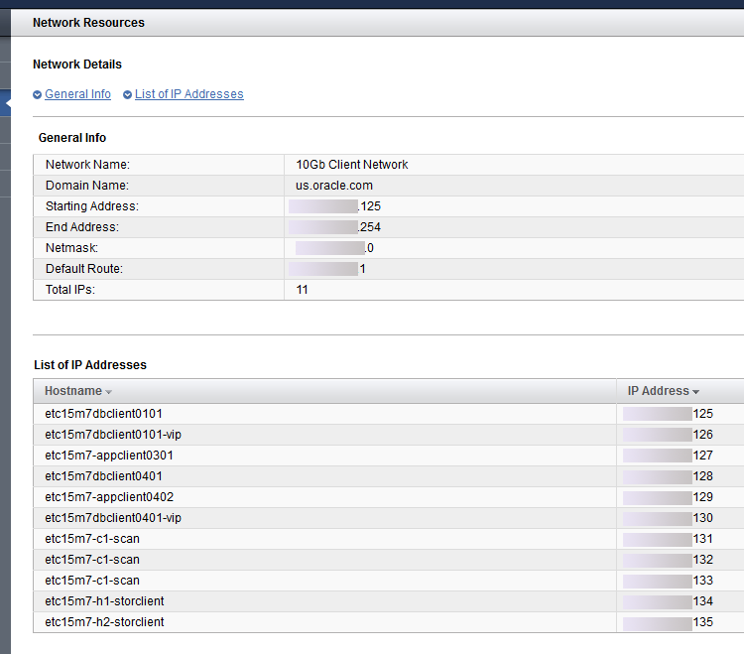Click the IP address ending in 130
744x654 pixels.
tap(668, 518)
